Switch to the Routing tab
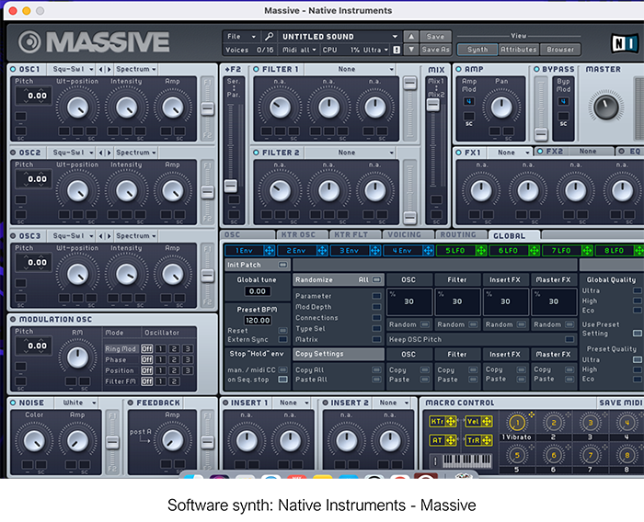The height and width of the screenshot is (522, 644). [457, 235]
